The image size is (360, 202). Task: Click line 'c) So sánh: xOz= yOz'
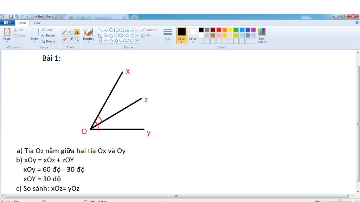48,188
